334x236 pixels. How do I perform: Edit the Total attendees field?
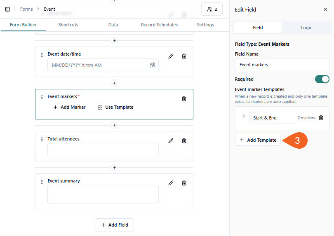point(171,141)
